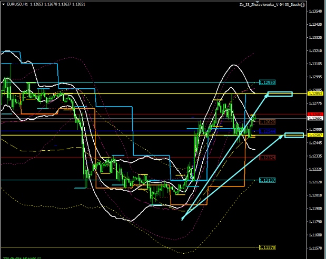The height and width of the screenshot is (259, 326).
Task: Click the cyan 1.12137 level label
Action: pyautogui.click(x=268, y=180)
